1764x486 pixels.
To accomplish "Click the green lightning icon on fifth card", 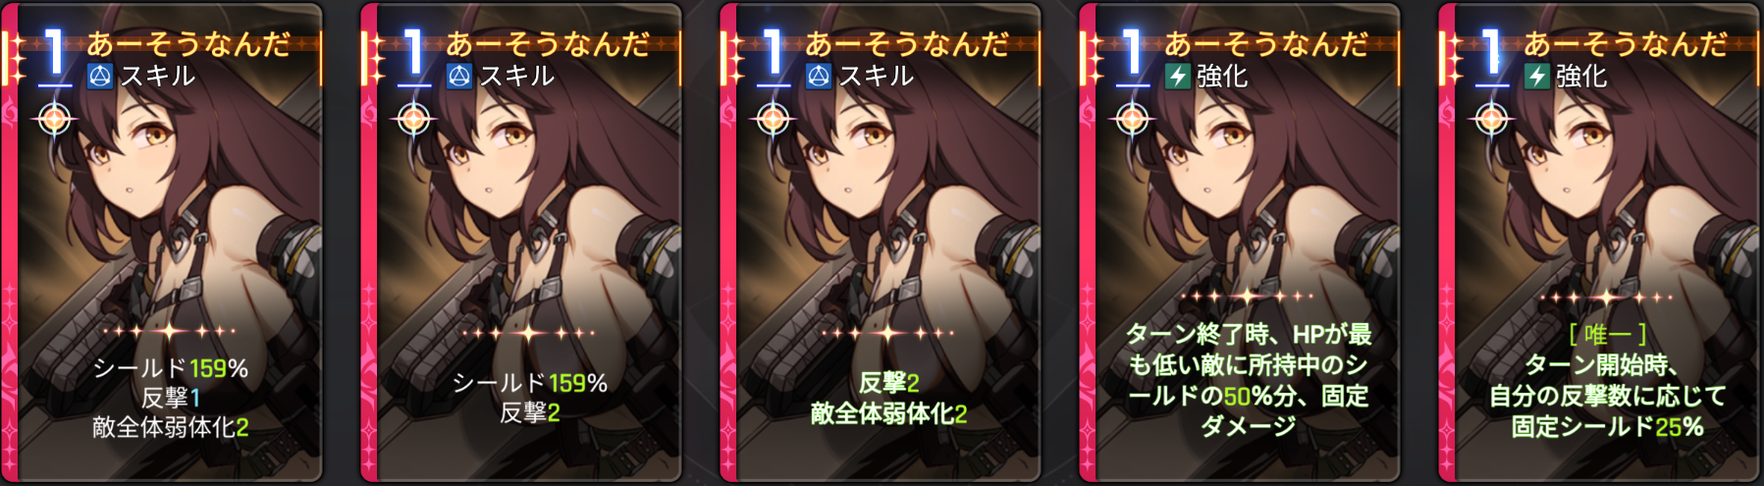I will pyautogui.click(x=1537, y=76).
